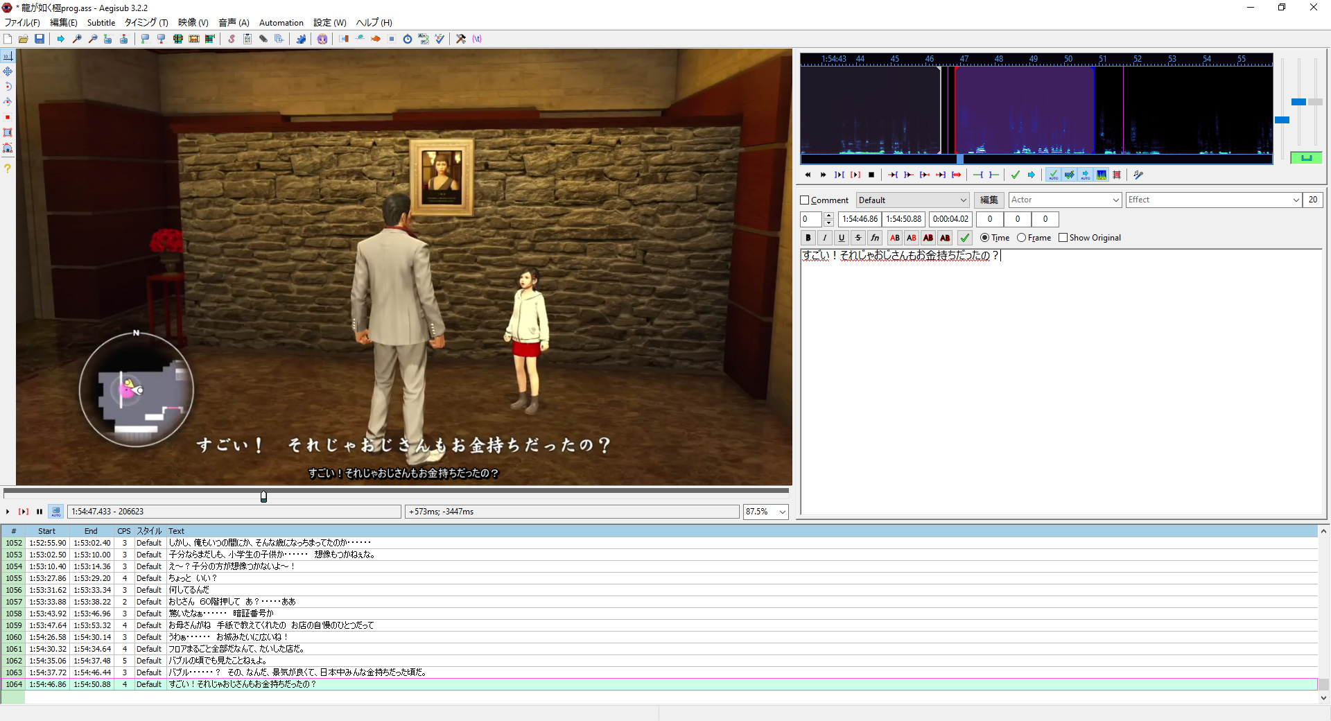Zoom out the video with magnifier minus

point(93,39)
